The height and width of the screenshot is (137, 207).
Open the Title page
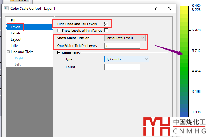click(14, 46)
